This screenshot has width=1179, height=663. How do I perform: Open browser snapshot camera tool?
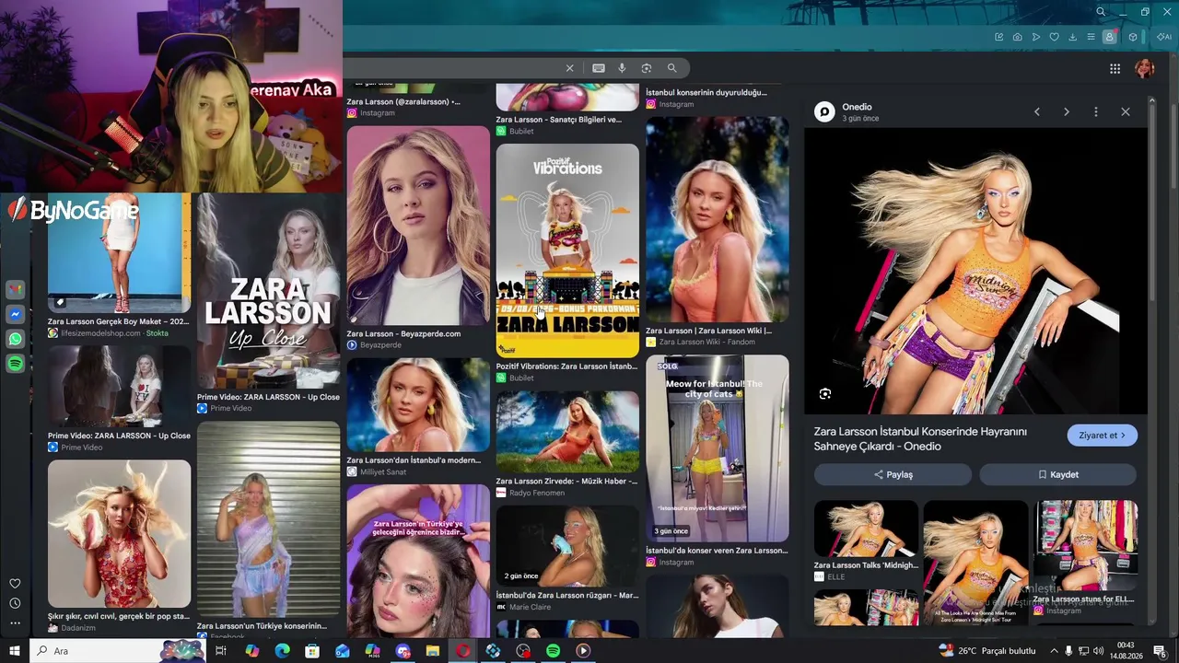[x=1017, y=37]
